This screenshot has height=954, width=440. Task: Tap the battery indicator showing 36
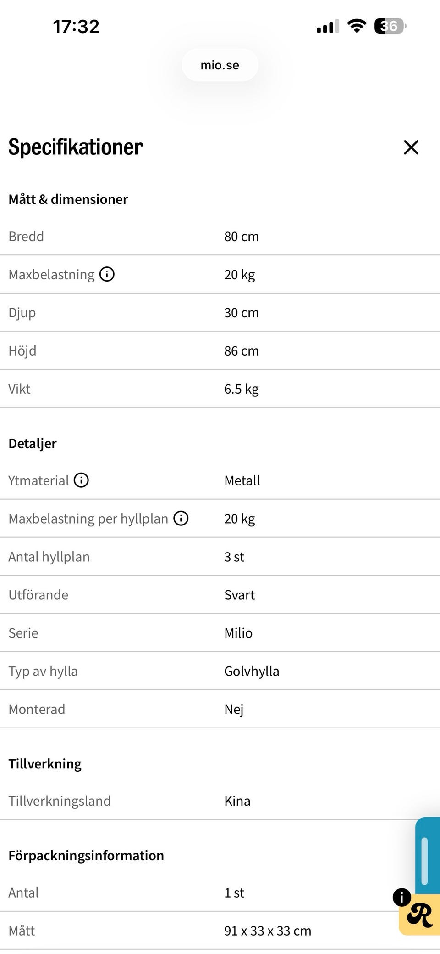tap(390, 26)
